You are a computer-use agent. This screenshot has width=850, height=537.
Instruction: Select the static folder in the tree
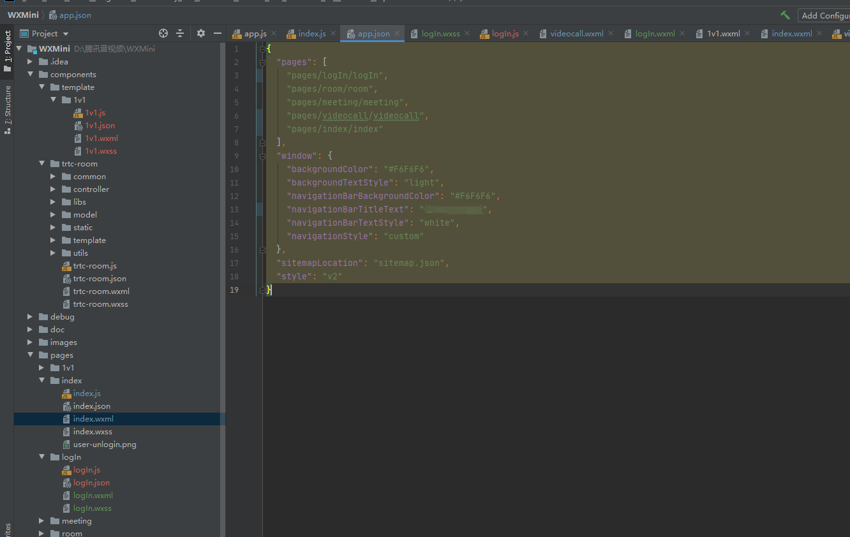pos(83,228)
